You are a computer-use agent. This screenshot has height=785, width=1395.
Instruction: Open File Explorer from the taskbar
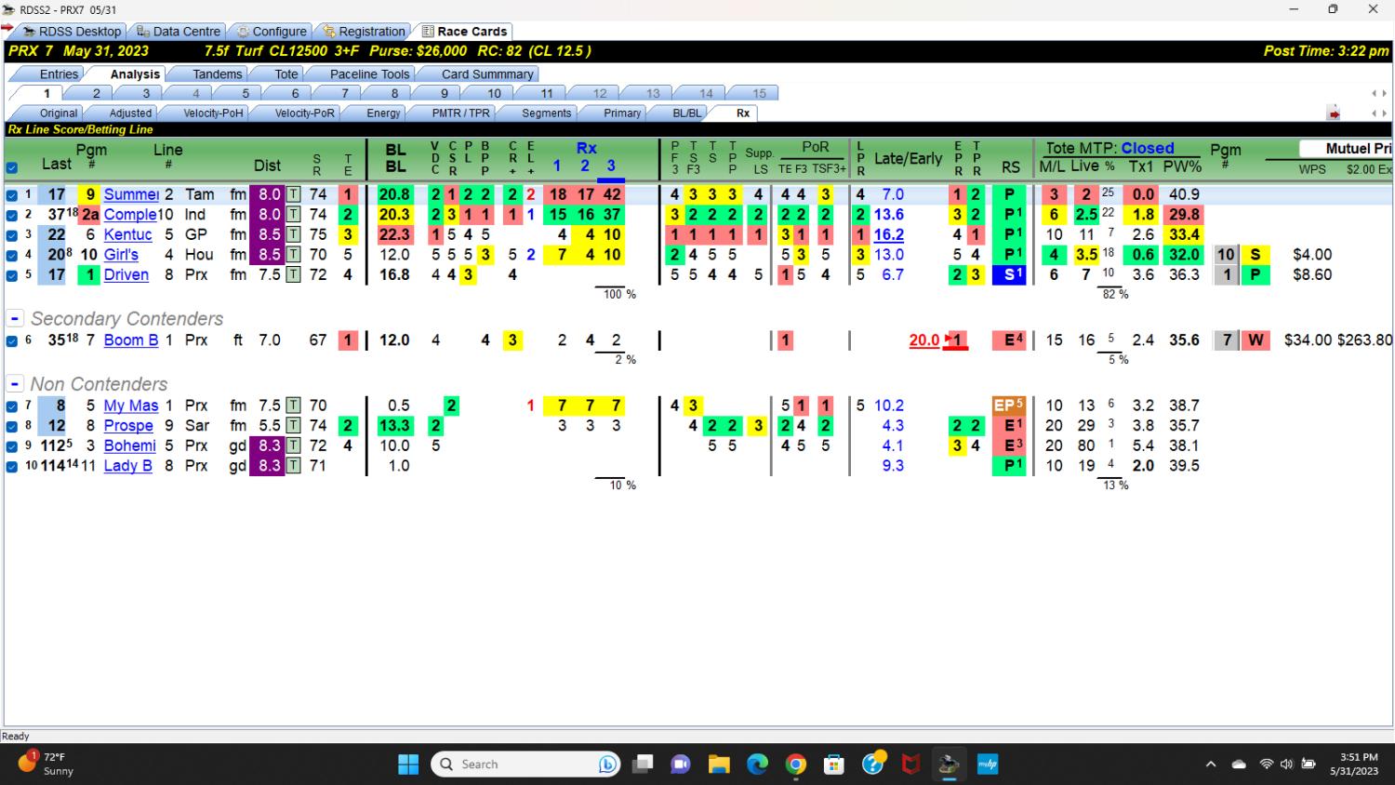coord(719,765)
